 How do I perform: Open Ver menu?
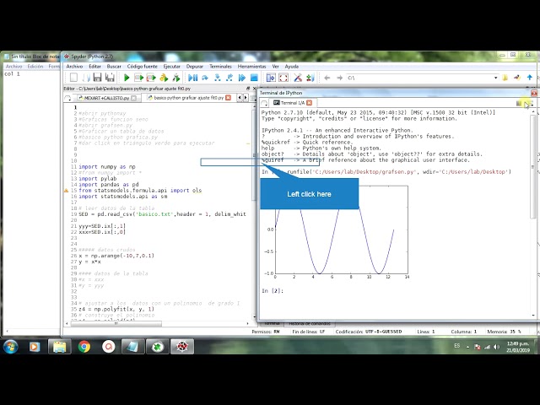pos(276,66)
